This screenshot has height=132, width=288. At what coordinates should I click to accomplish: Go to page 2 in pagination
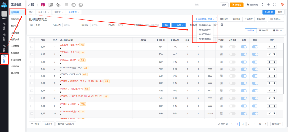pyautogui.click(x=243, y=124)
